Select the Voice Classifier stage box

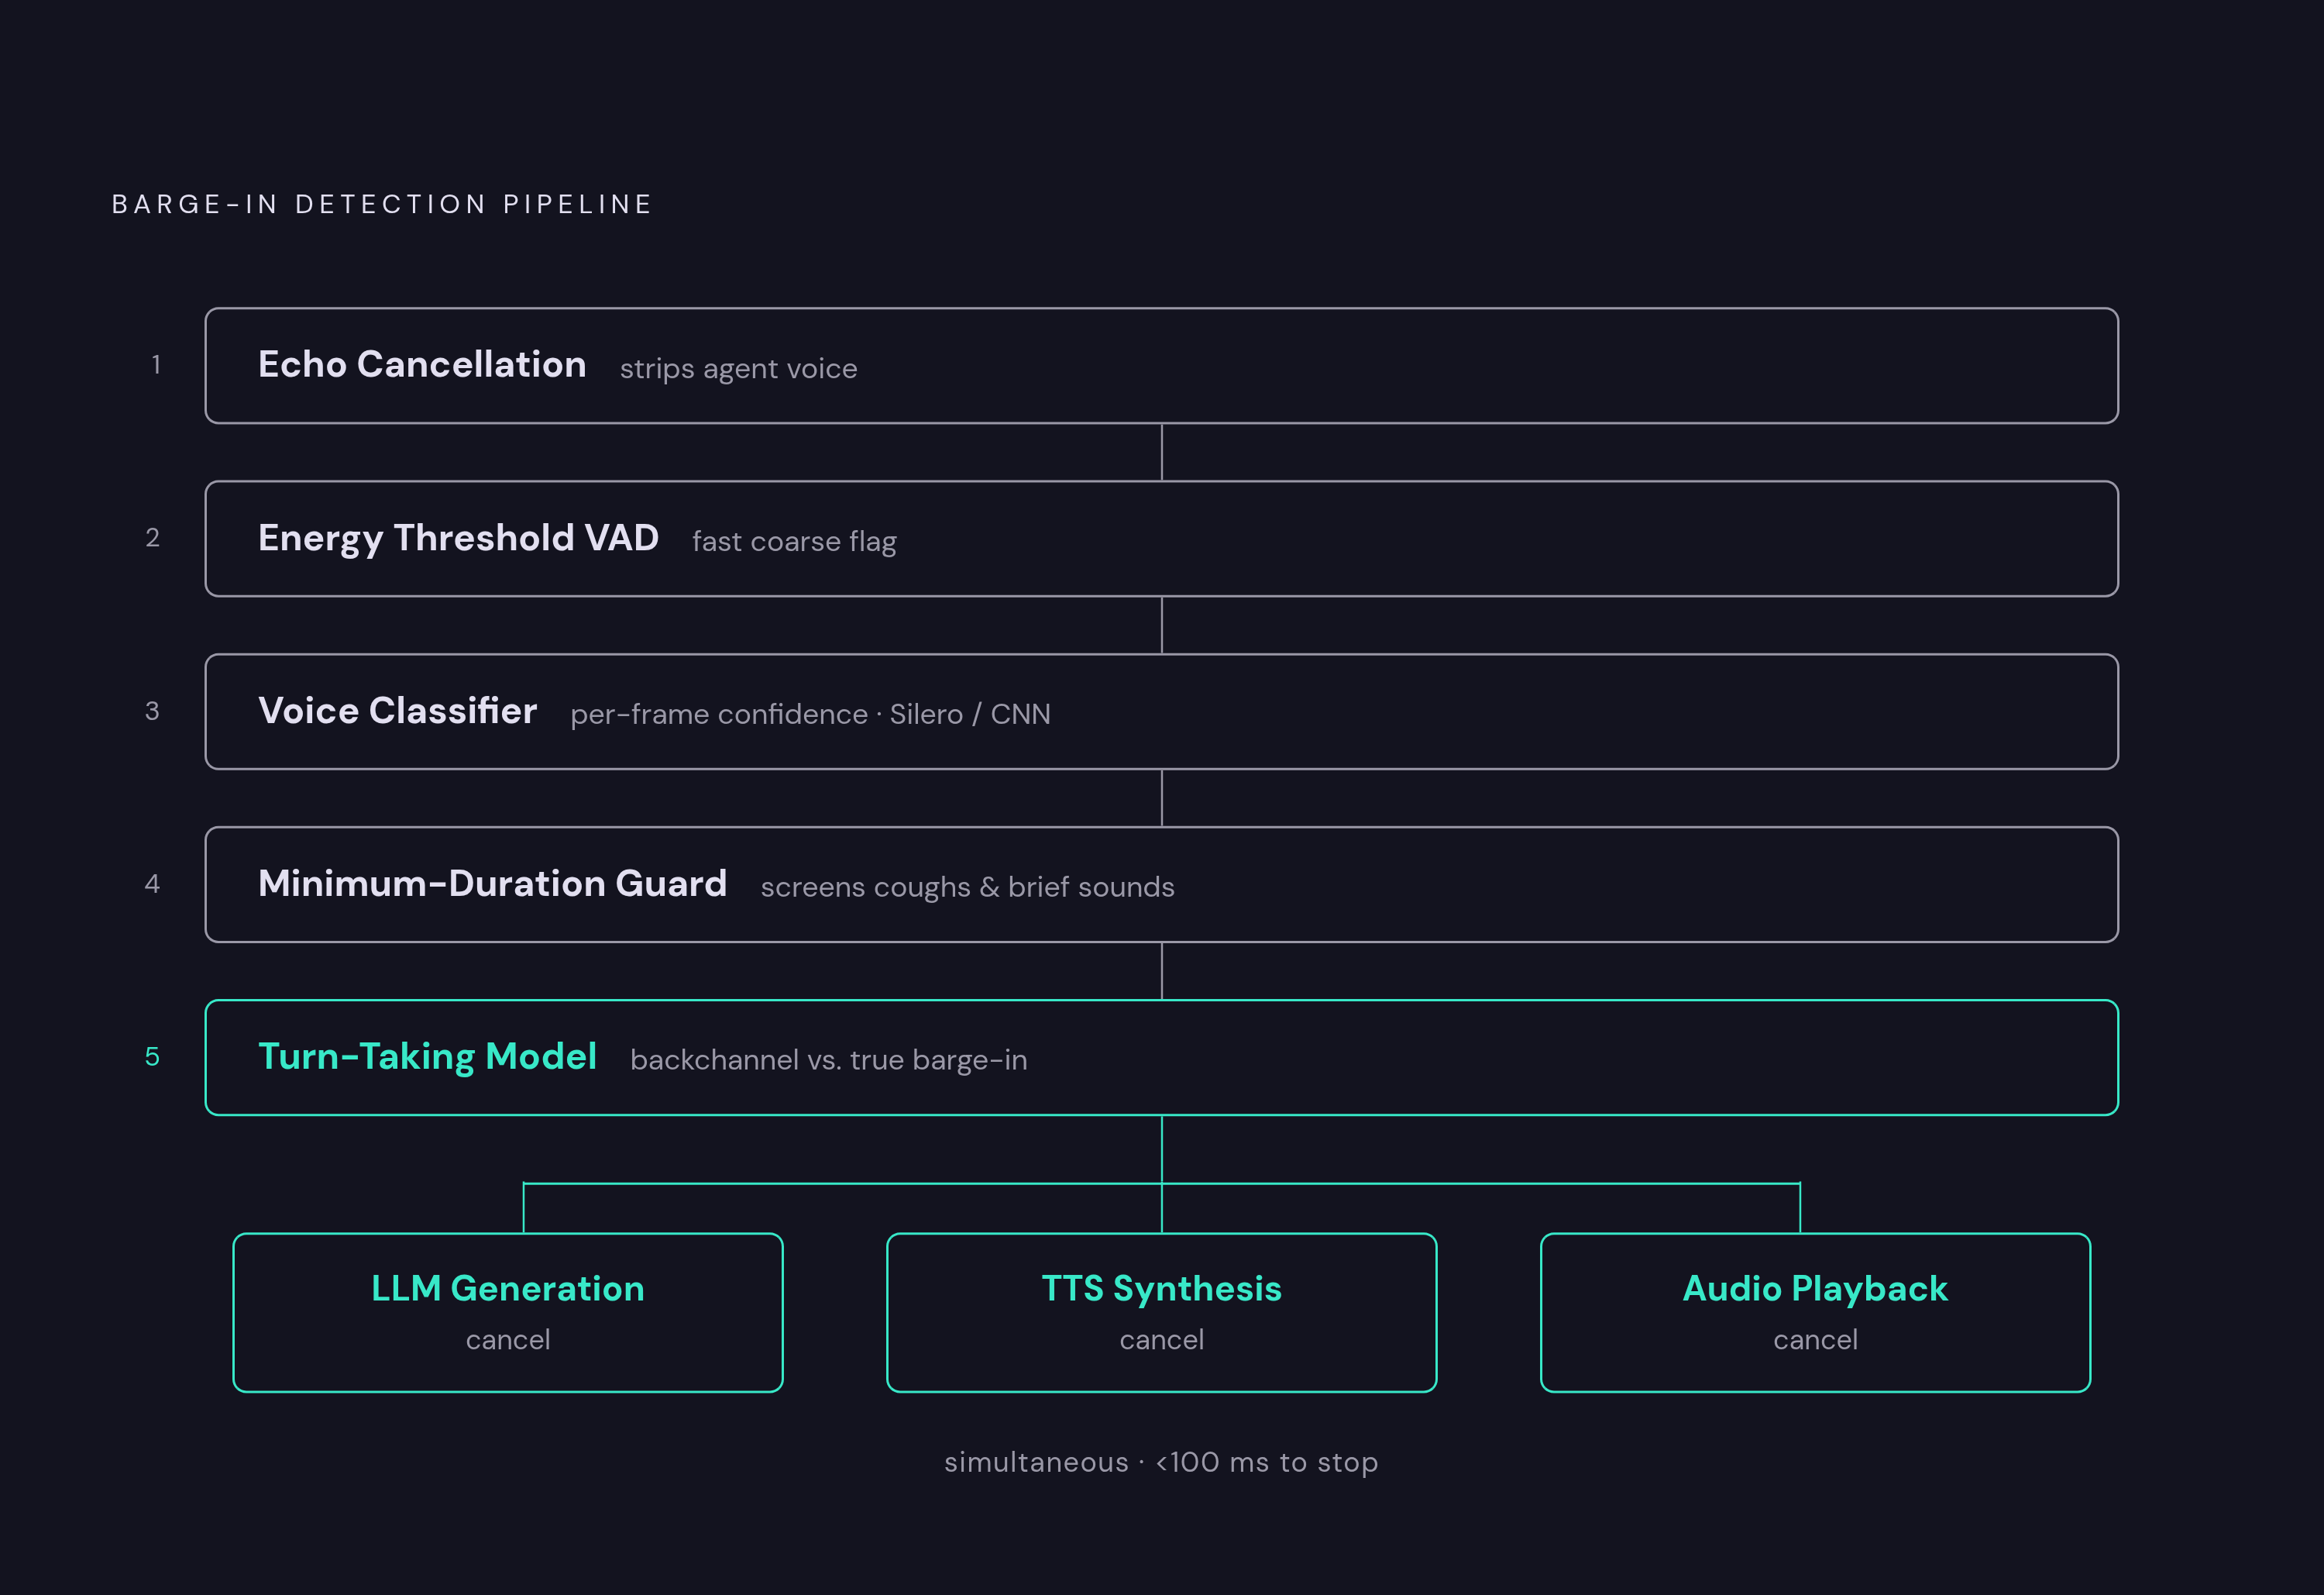tap(1161, 711)
